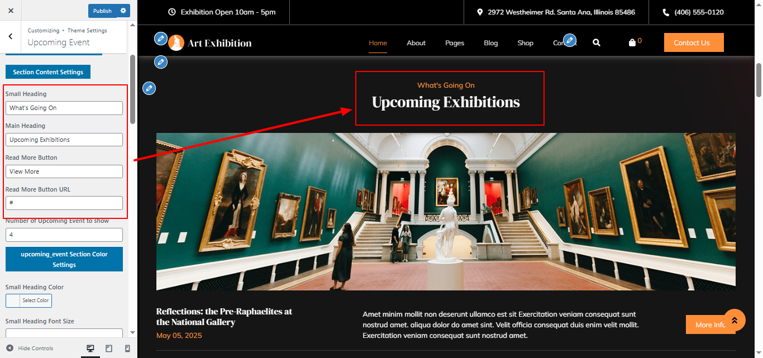Click the scroll-to-top double chevron button
The image size is (763, 358).
click(735, 320)
